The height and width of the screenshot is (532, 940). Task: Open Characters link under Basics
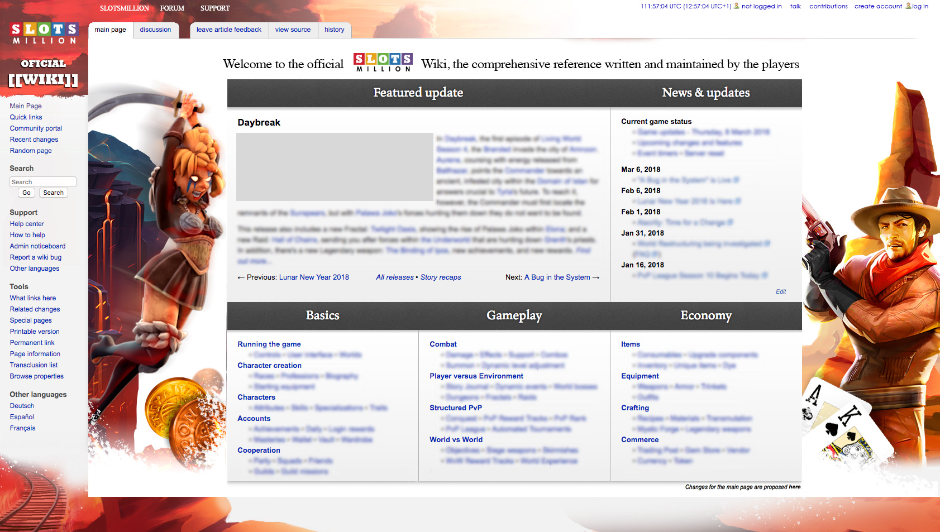point(256,397)
